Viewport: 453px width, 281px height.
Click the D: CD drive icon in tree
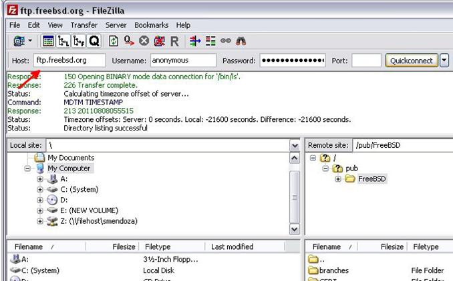pos(52,200)
